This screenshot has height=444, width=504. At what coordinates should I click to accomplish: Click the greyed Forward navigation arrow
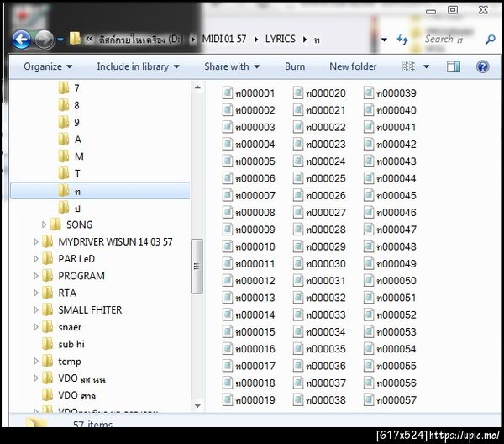click(x=44, y=40)
